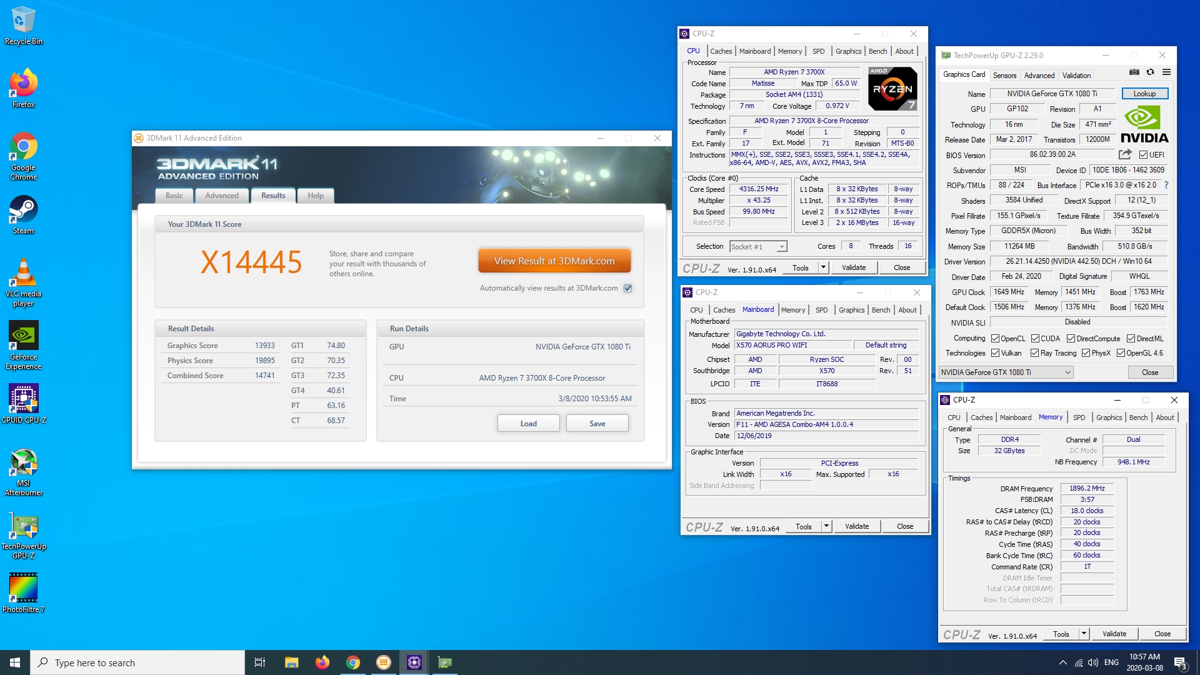This screenshot has height=675, width=1200.
Task: Click the ENG language indicator
Action: tap(1111, 662)
